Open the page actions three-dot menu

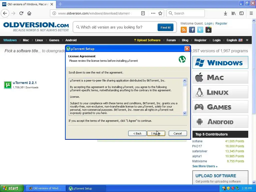click(153, 13)
